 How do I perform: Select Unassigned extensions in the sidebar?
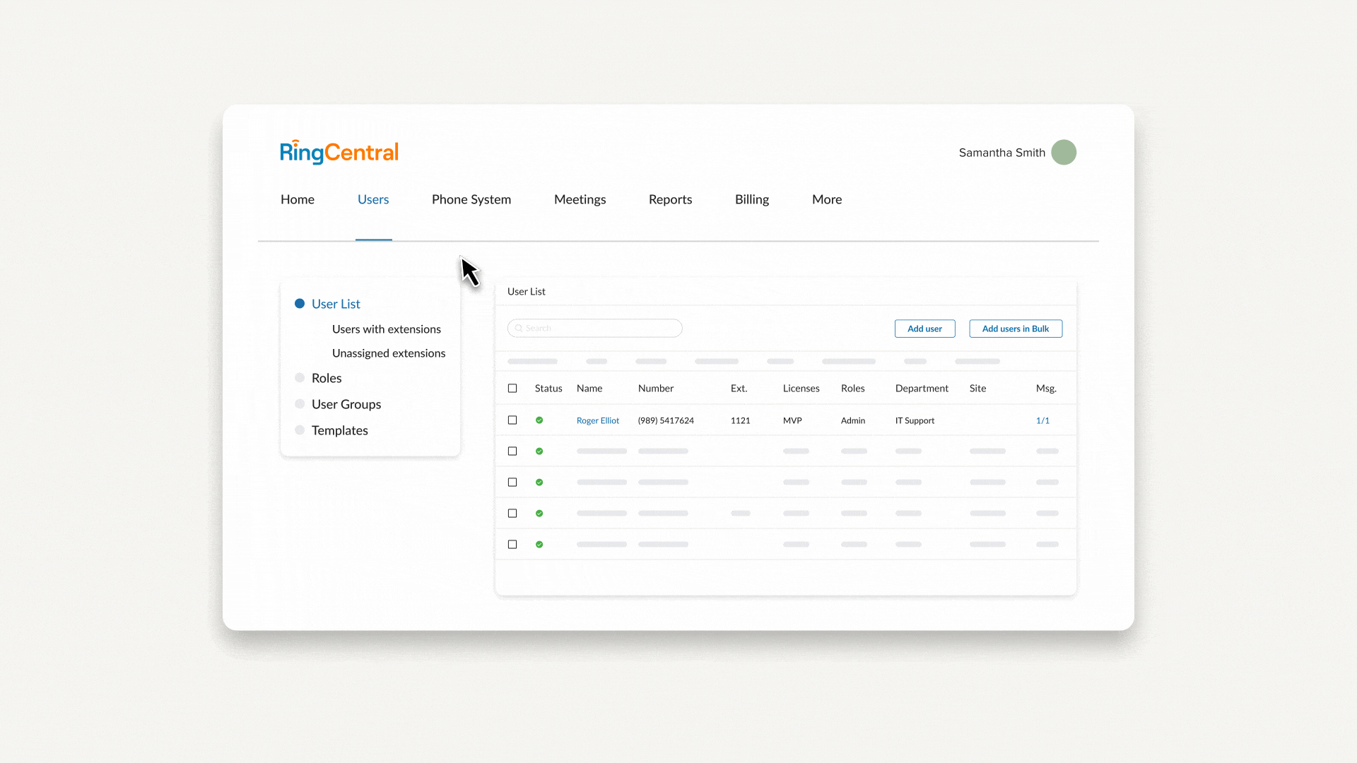(x=388, y=353)
